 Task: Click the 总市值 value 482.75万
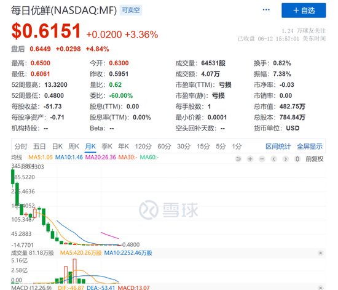pos(293,107)
